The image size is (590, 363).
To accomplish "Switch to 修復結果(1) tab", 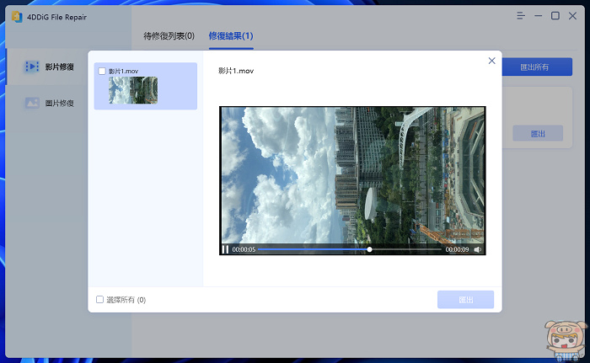I will pyautogui.click(x=231, y=35).
